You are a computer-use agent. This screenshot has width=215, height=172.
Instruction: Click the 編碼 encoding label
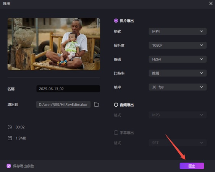tap(117, 60)
